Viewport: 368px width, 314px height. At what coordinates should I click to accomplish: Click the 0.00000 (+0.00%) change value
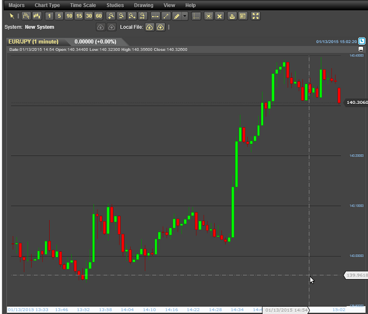click(x=95, y=42)
